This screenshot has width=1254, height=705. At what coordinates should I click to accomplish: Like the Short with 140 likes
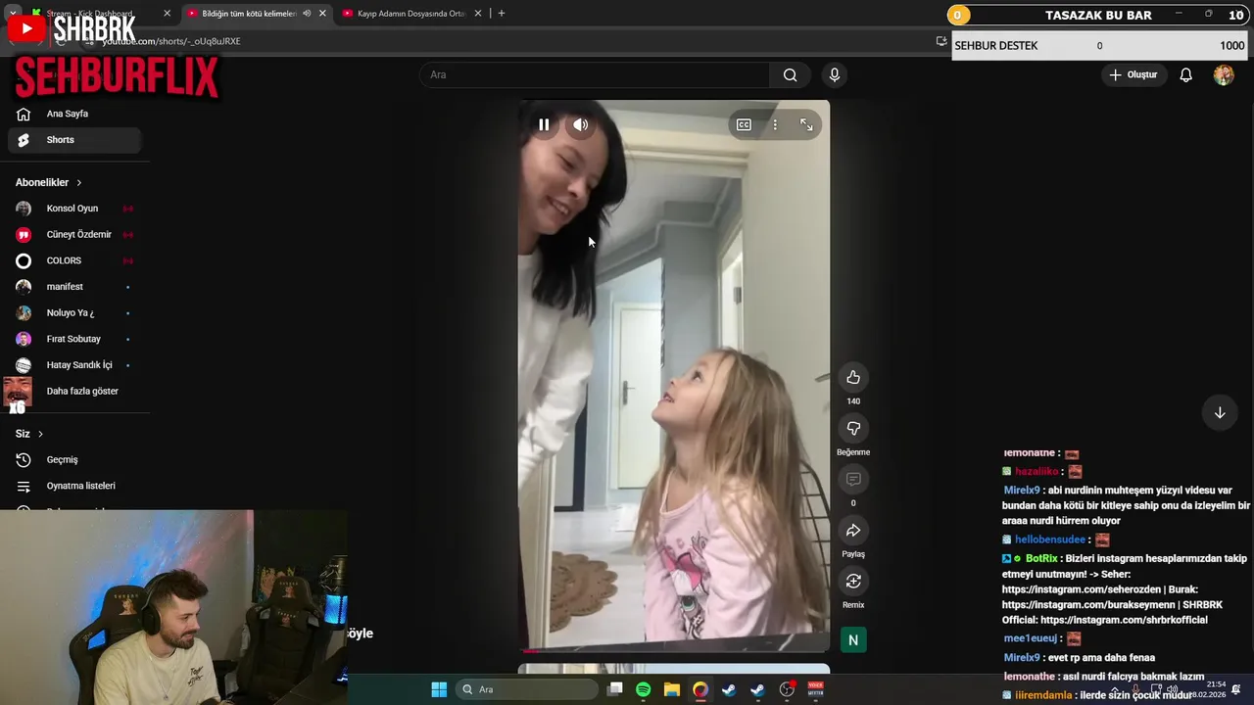(x=853, y=378)
